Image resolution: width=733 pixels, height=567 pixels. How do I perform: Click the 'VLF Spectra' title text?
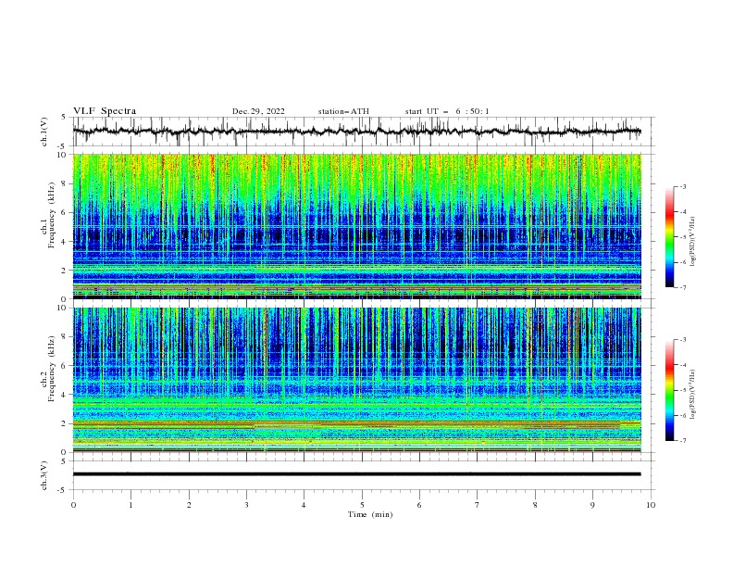pyautogui.click(x=105, y=111)
